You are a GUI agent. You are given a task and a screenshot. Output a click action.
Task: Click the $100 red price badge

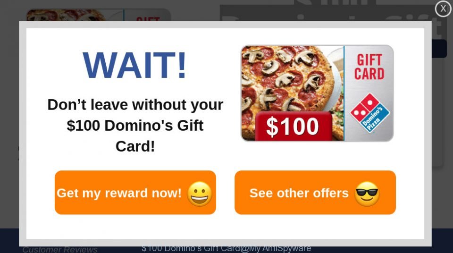pos(293,126)
